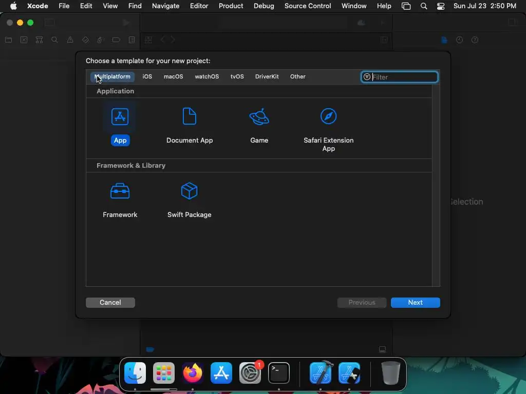Go forward with the editor right chevron

173,40
